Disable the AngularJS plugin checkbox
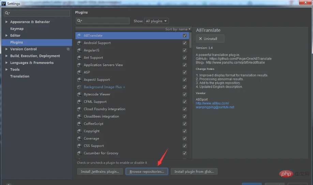The width and height of the screenshot is (313, 185). [185, 50]
